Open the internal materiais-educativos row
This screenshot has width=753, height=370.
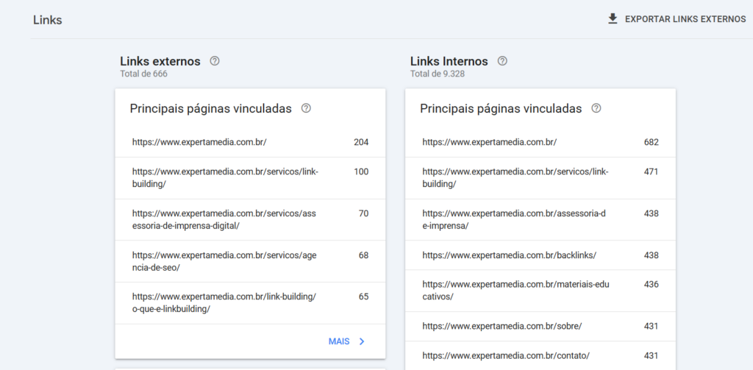tap(540, 290)
